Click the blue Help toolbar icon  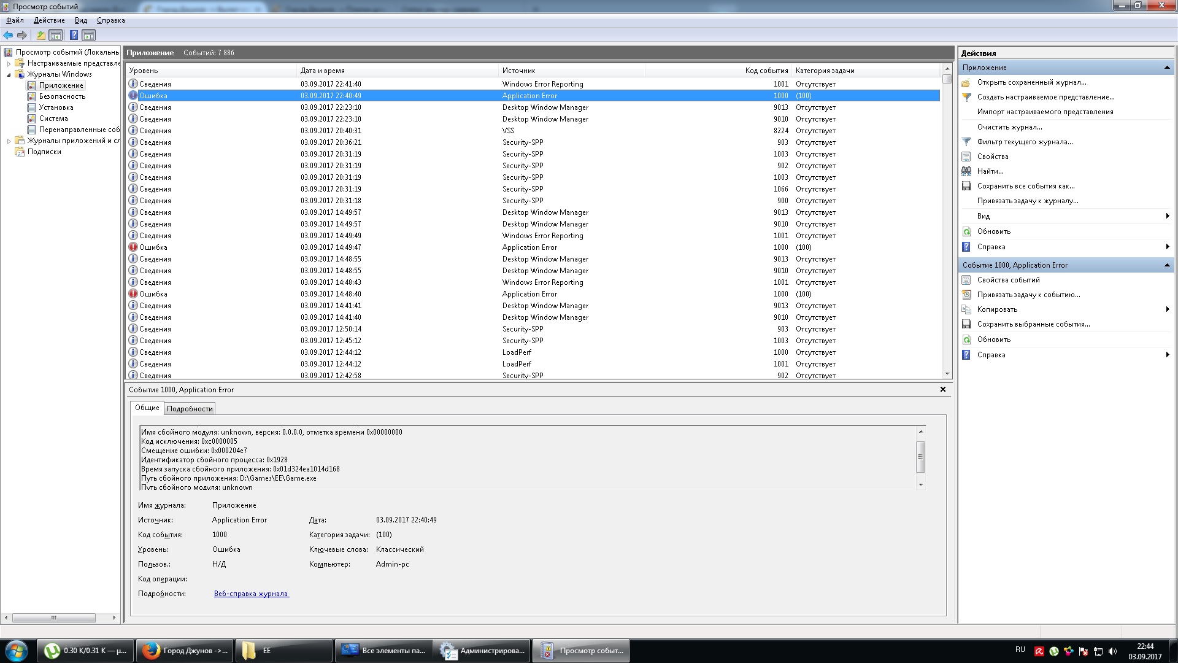click(x=74, y=35)
